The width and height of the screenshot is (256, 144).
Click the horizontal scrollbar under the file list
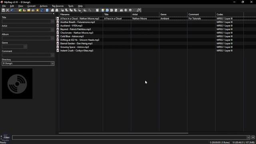point(124,133)
